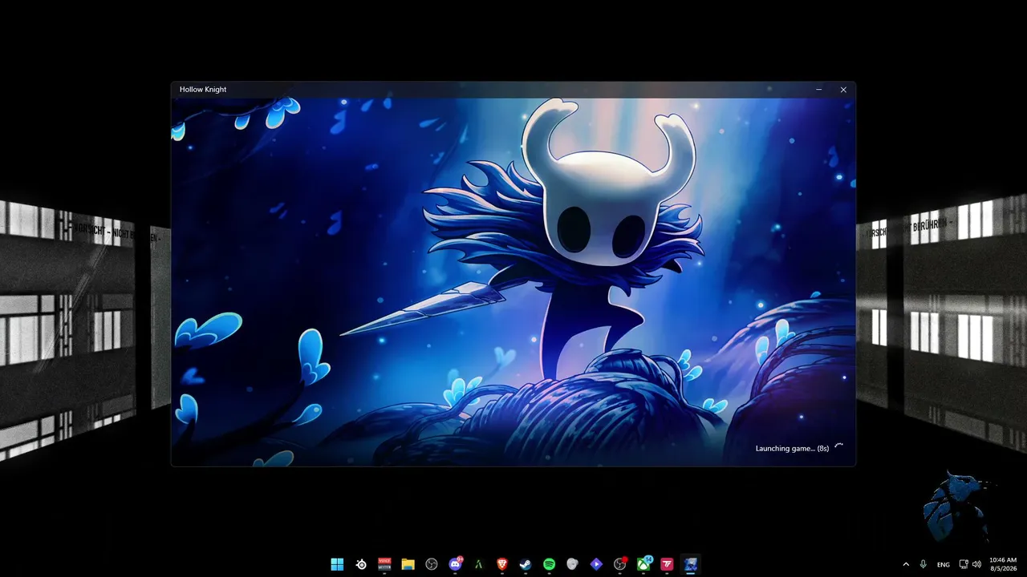
Task: Click the microphone icon in system tray
Action: click(x=923, y=564)
